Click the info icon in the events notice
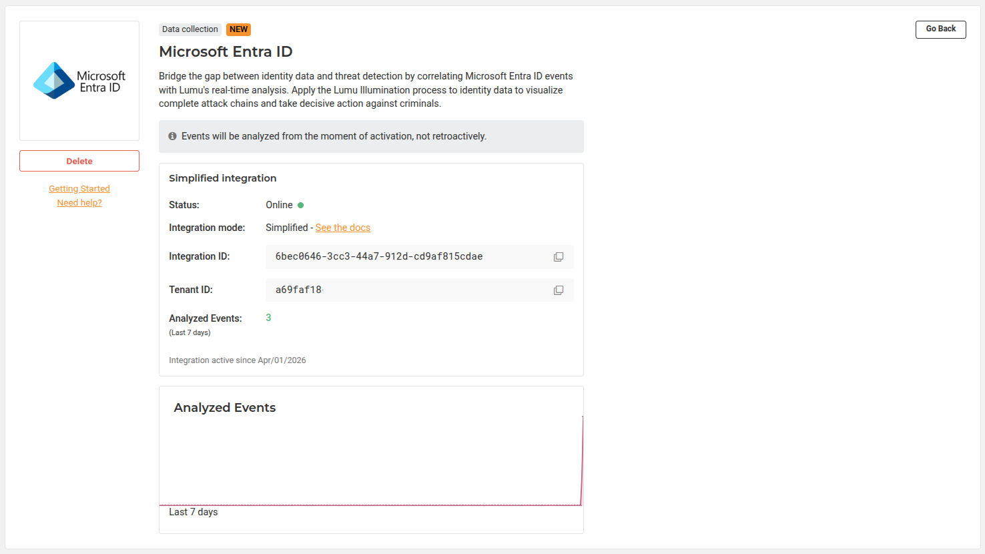 coord(172,136)
